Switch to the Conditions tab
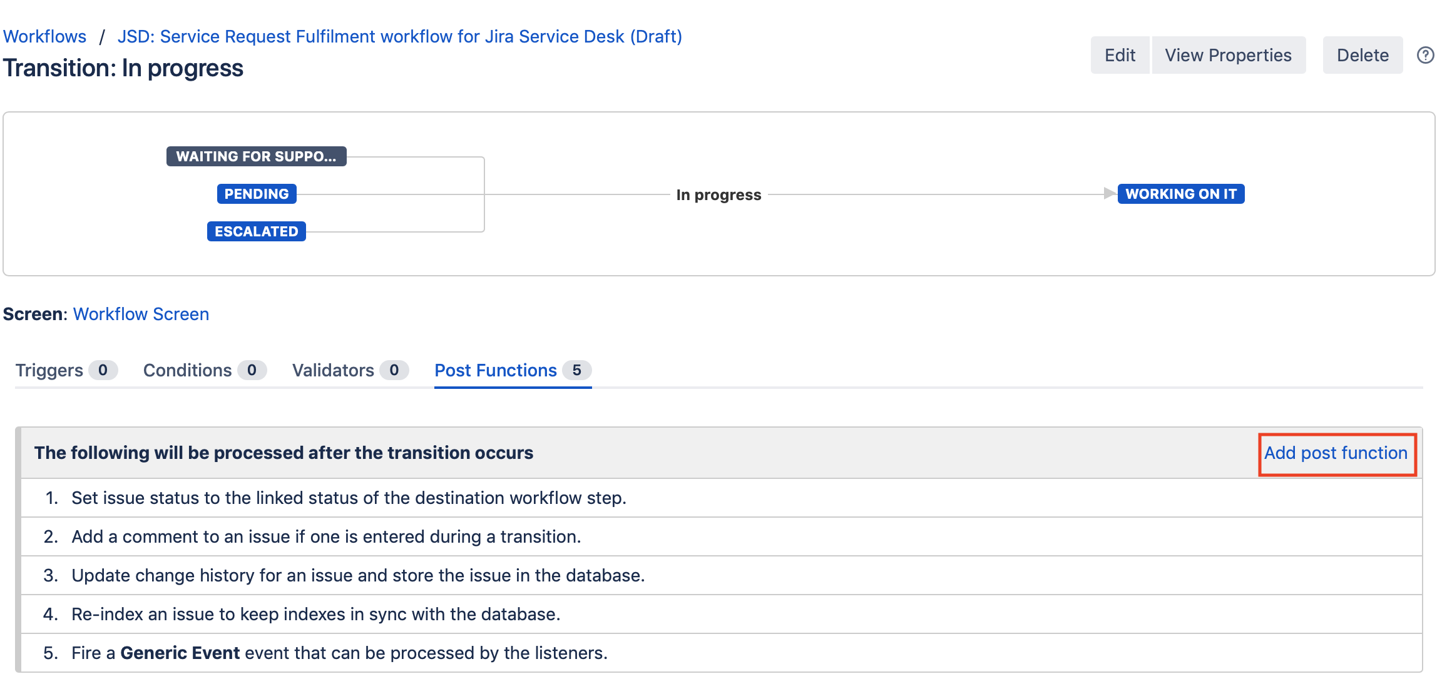The width and height of the screenshot is (1452, 674). coord(187,370)
